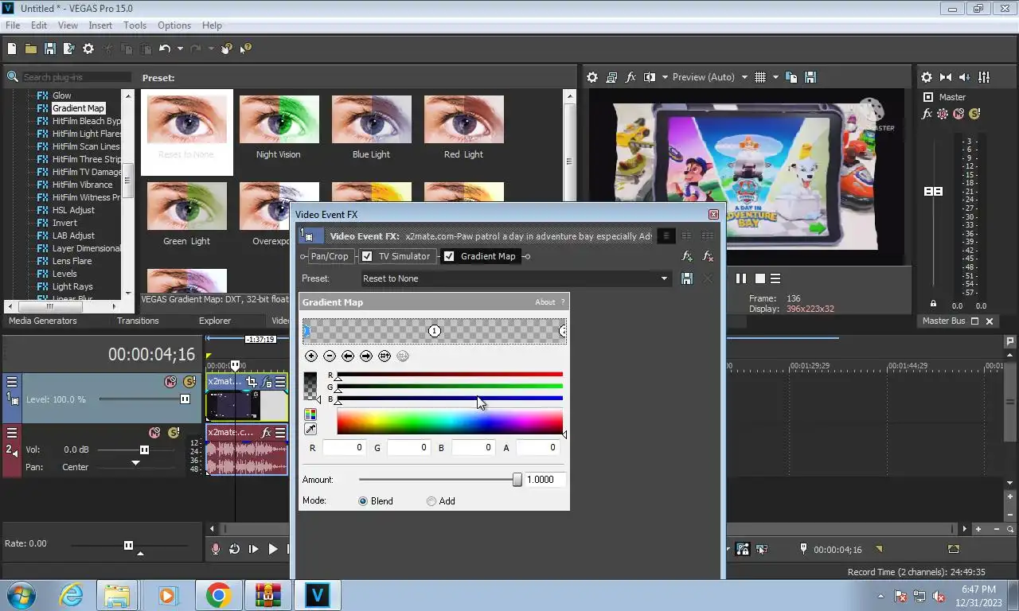Toggle the TV Simulator effect checkbox

(x=367, y=256)
